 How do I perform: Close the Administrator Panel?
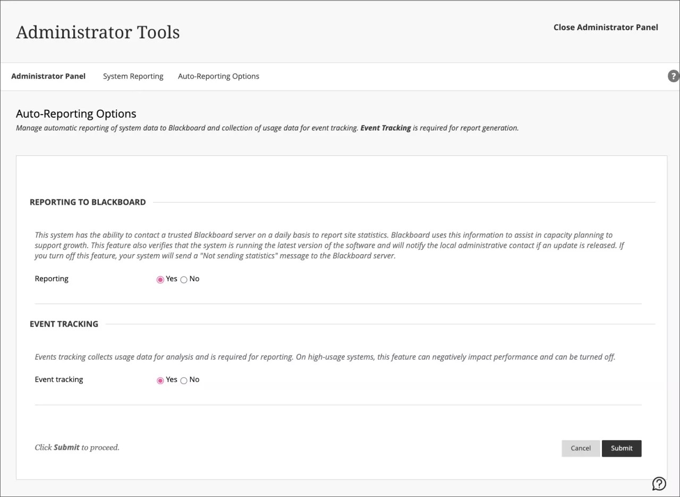606,27
